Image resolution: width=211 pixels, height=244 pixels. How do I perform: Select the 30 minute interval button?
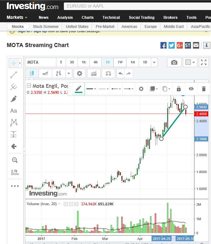[72, 62]
